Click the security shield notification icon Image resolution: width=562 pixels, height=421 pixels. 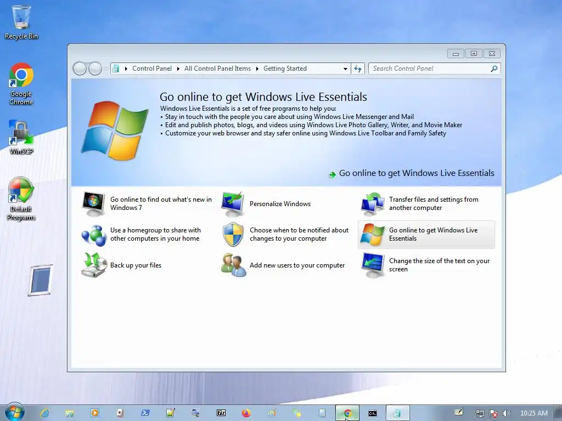coord(233,235)
